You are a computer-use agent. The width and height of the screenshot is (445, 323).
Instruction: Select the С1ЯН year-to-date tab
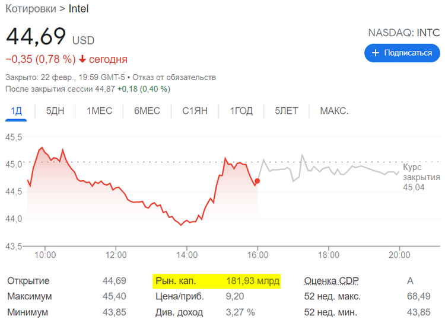195,111
